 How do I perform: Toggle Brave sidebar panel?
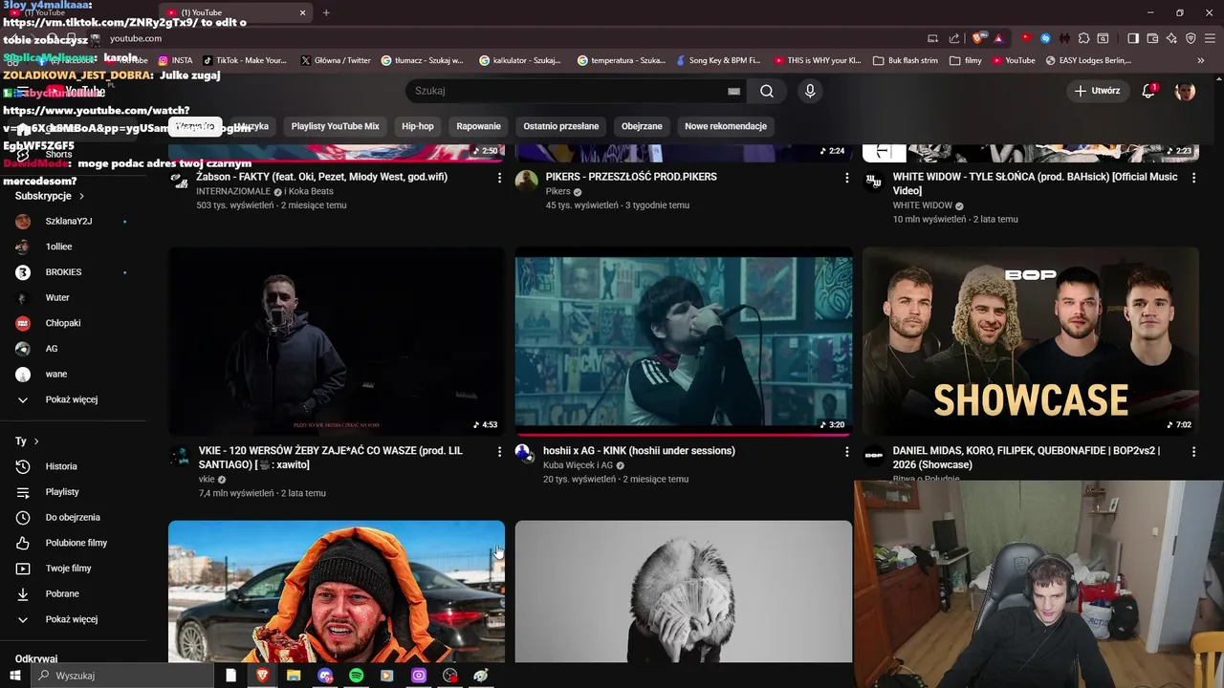pos(1133,38)
